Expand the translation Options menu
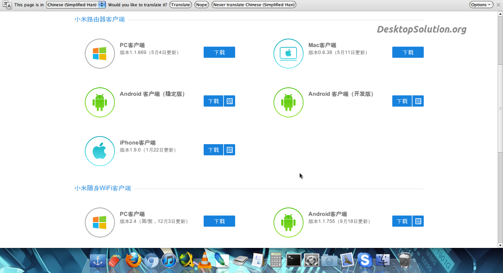Screen dimensions: 503x273 coord(480,5)
